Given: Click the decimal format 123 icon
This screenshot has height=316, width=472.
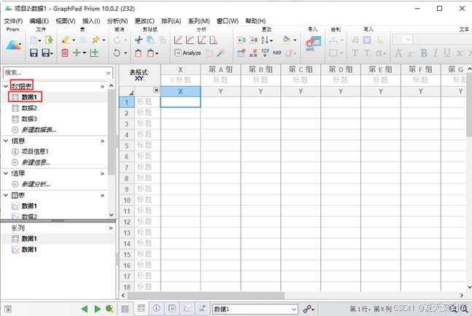Looking at the screenshot, I should click(x=265, y=53).
